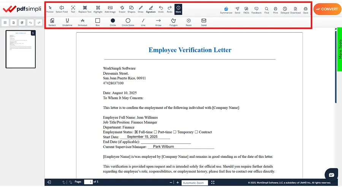Choose the Highlight tool
Image resolution: width=342 pixels, height=187 pixels.
(x=98, y=9)
